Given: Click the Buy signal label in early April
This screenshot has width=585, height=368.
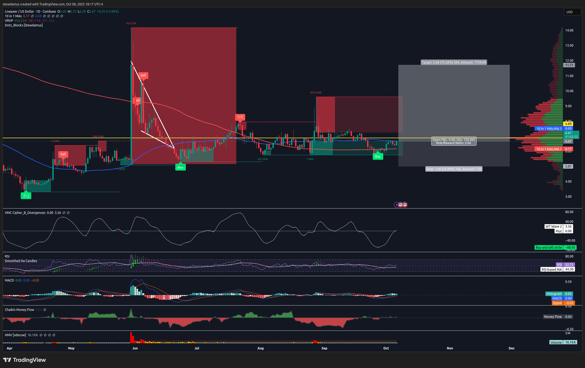Looking at the screenshot, I should pyautogui.click(x=26, y=196).
